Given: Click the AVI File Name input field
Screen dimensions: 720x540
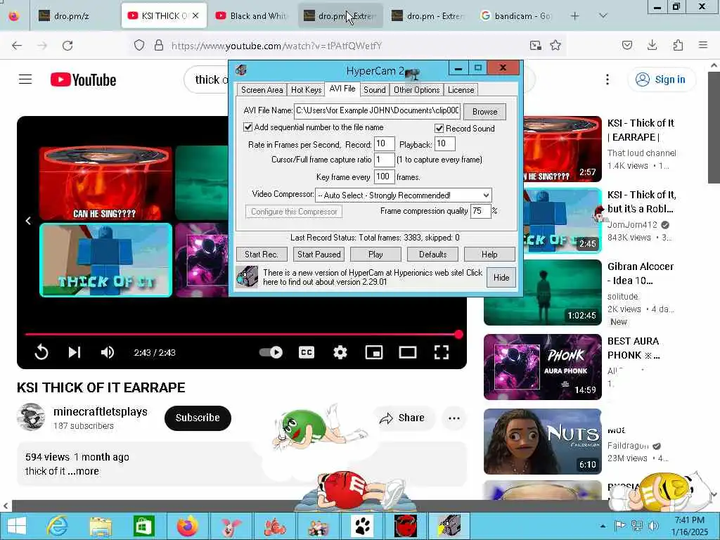Looking at the screenshot, I should [377, 110].
